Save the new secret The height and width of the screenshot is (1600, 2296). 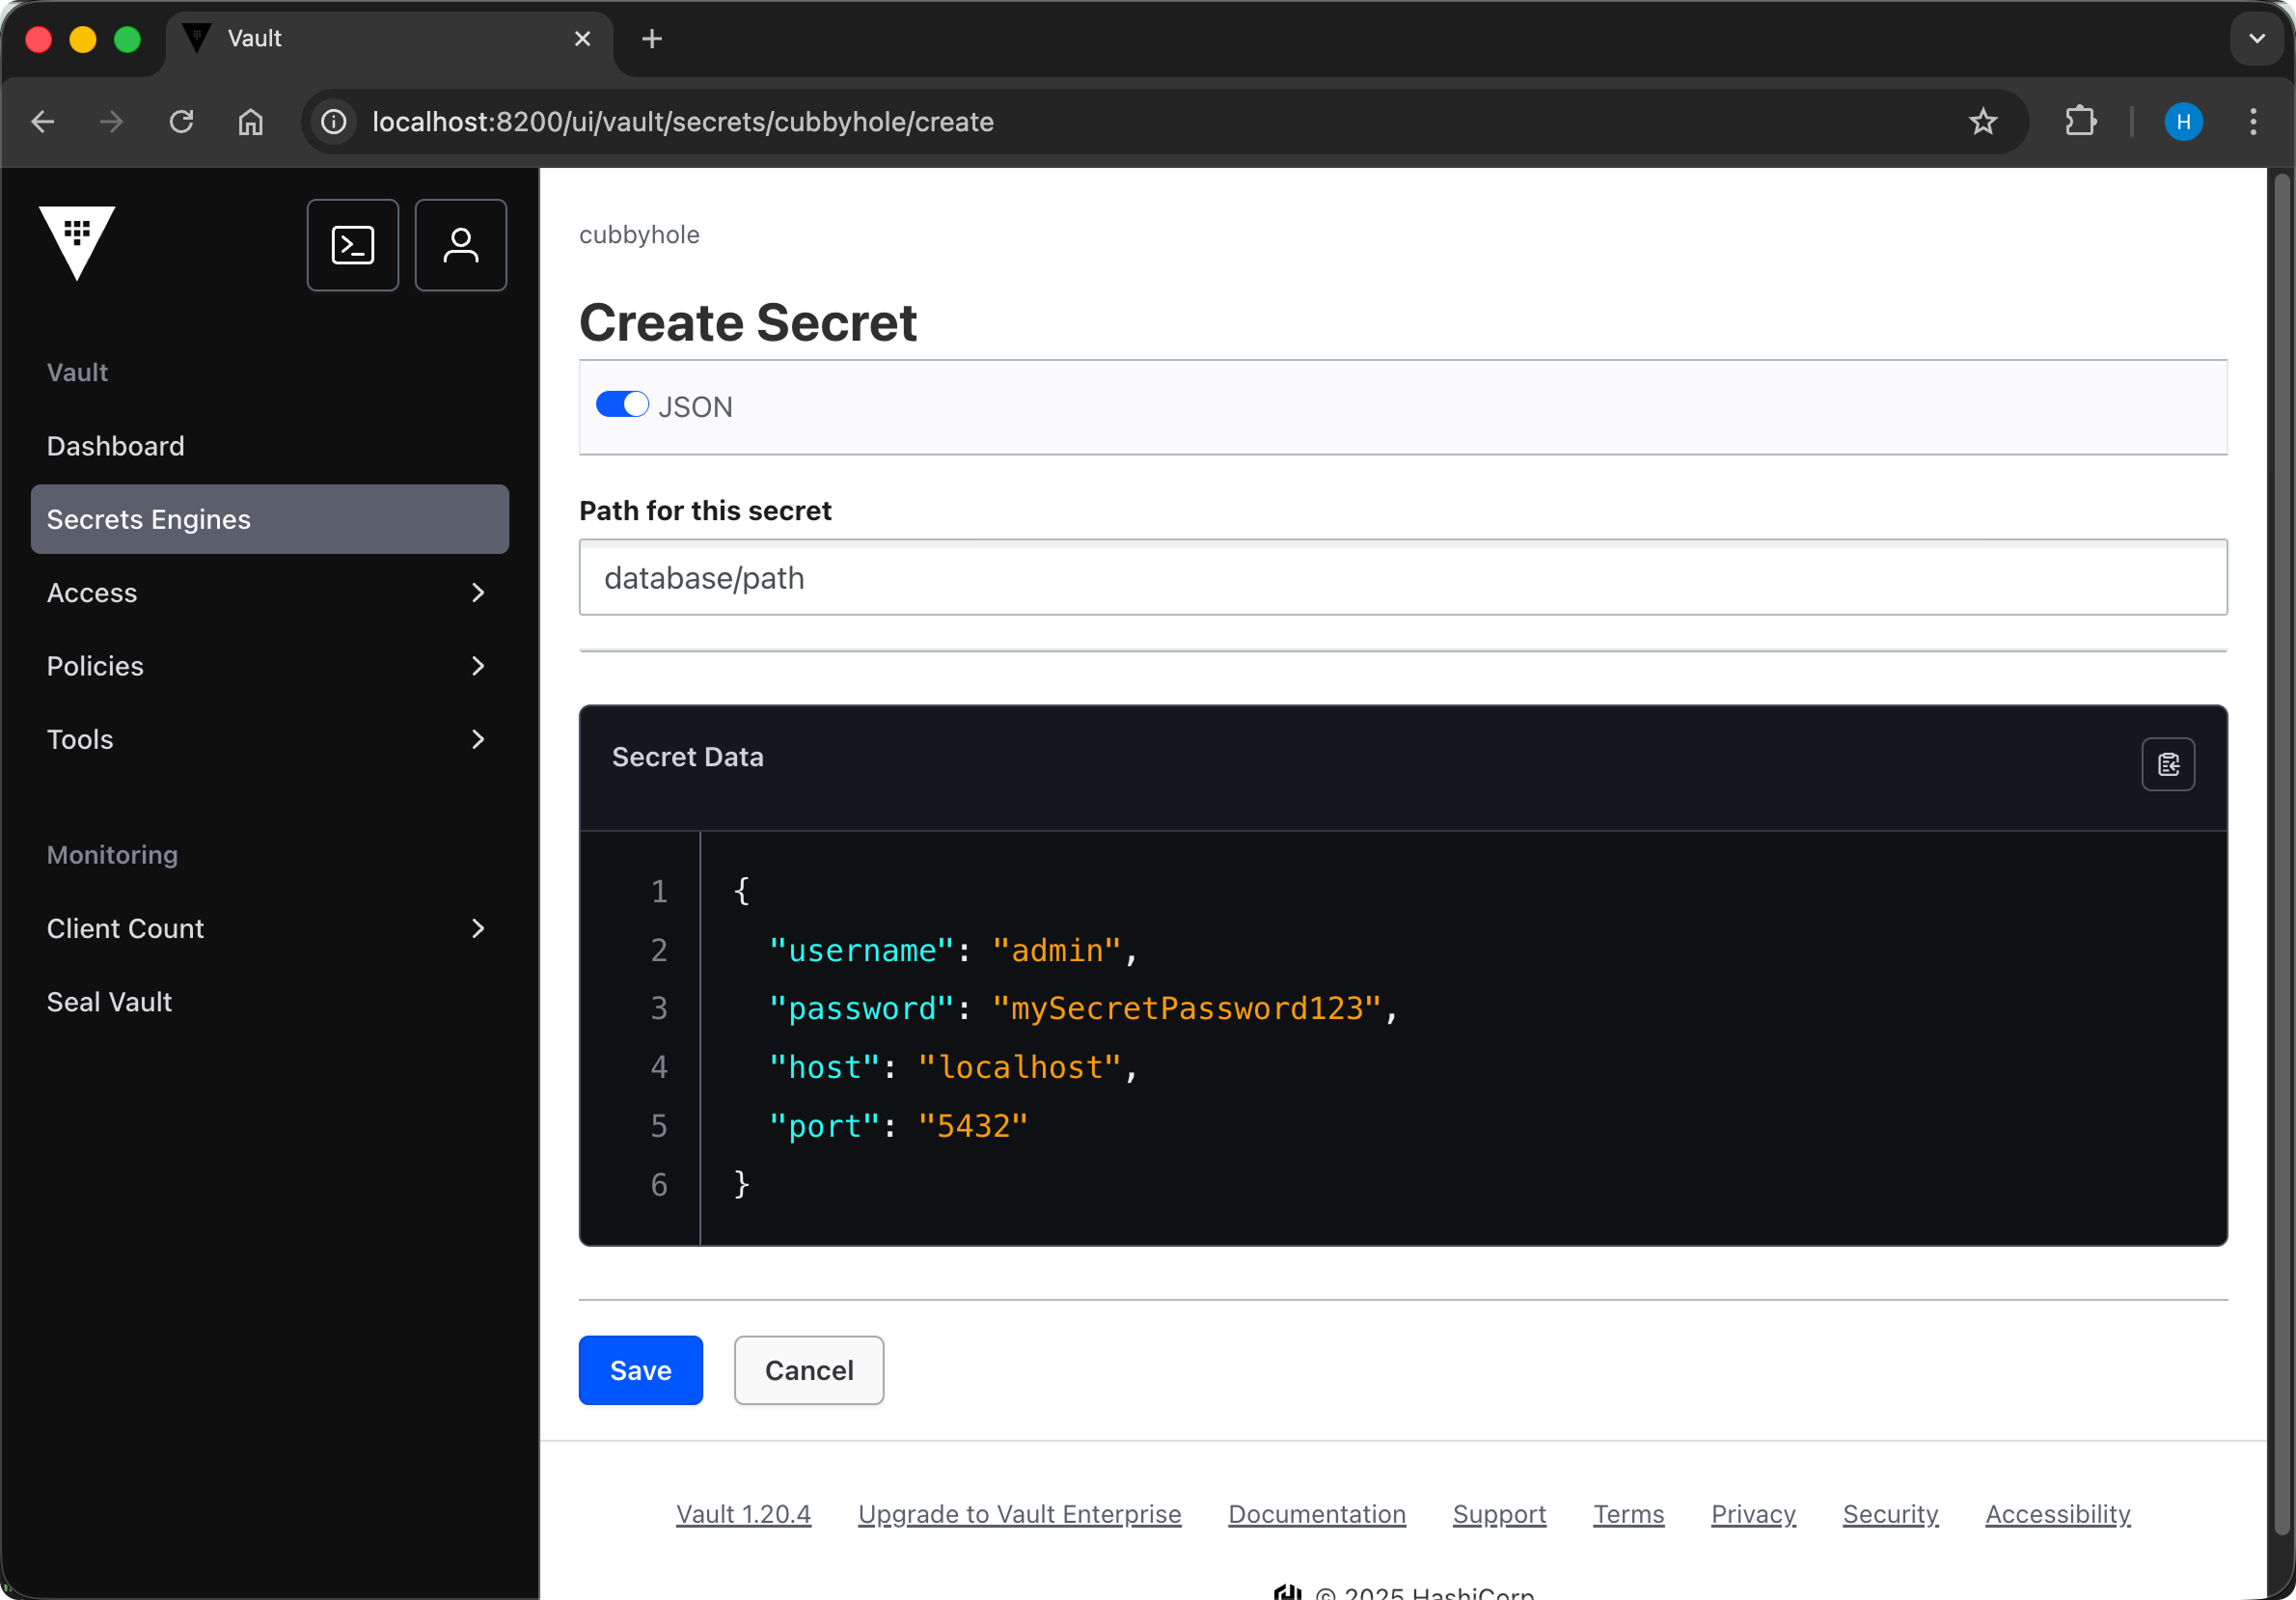click(x=640, y=1370)
